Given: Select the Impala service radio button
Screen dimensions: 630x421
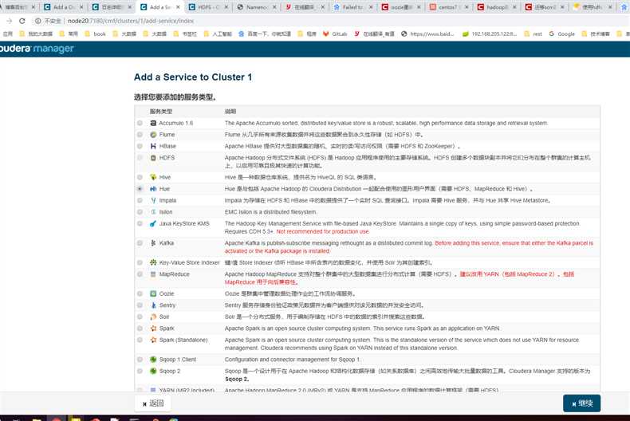Looking at the screenshot, I should pos(140,200).
